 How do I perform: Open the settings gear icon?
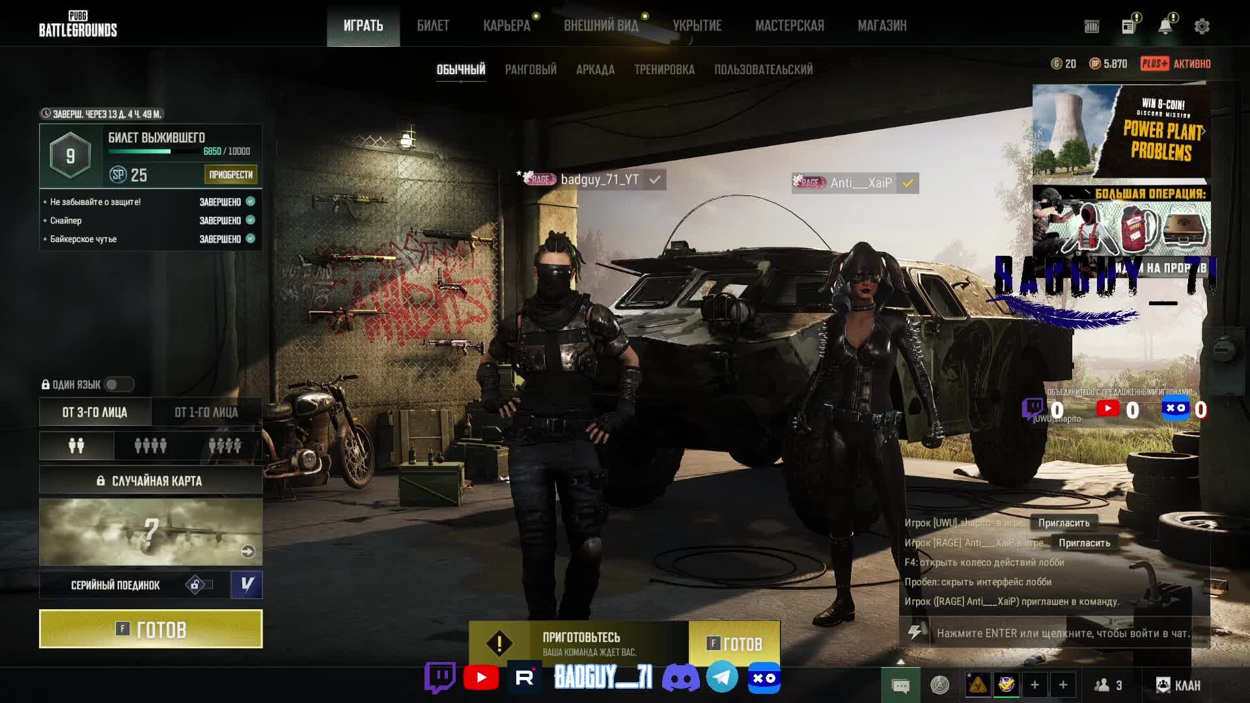point(1202,26)
